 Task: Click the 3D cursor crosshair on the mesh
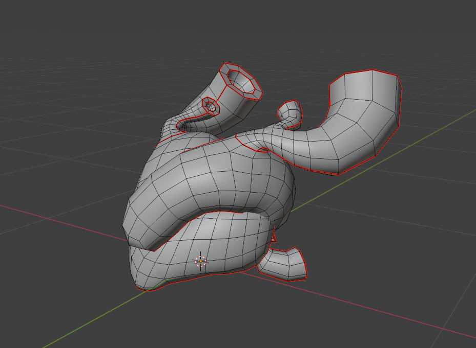pos(200,261)
